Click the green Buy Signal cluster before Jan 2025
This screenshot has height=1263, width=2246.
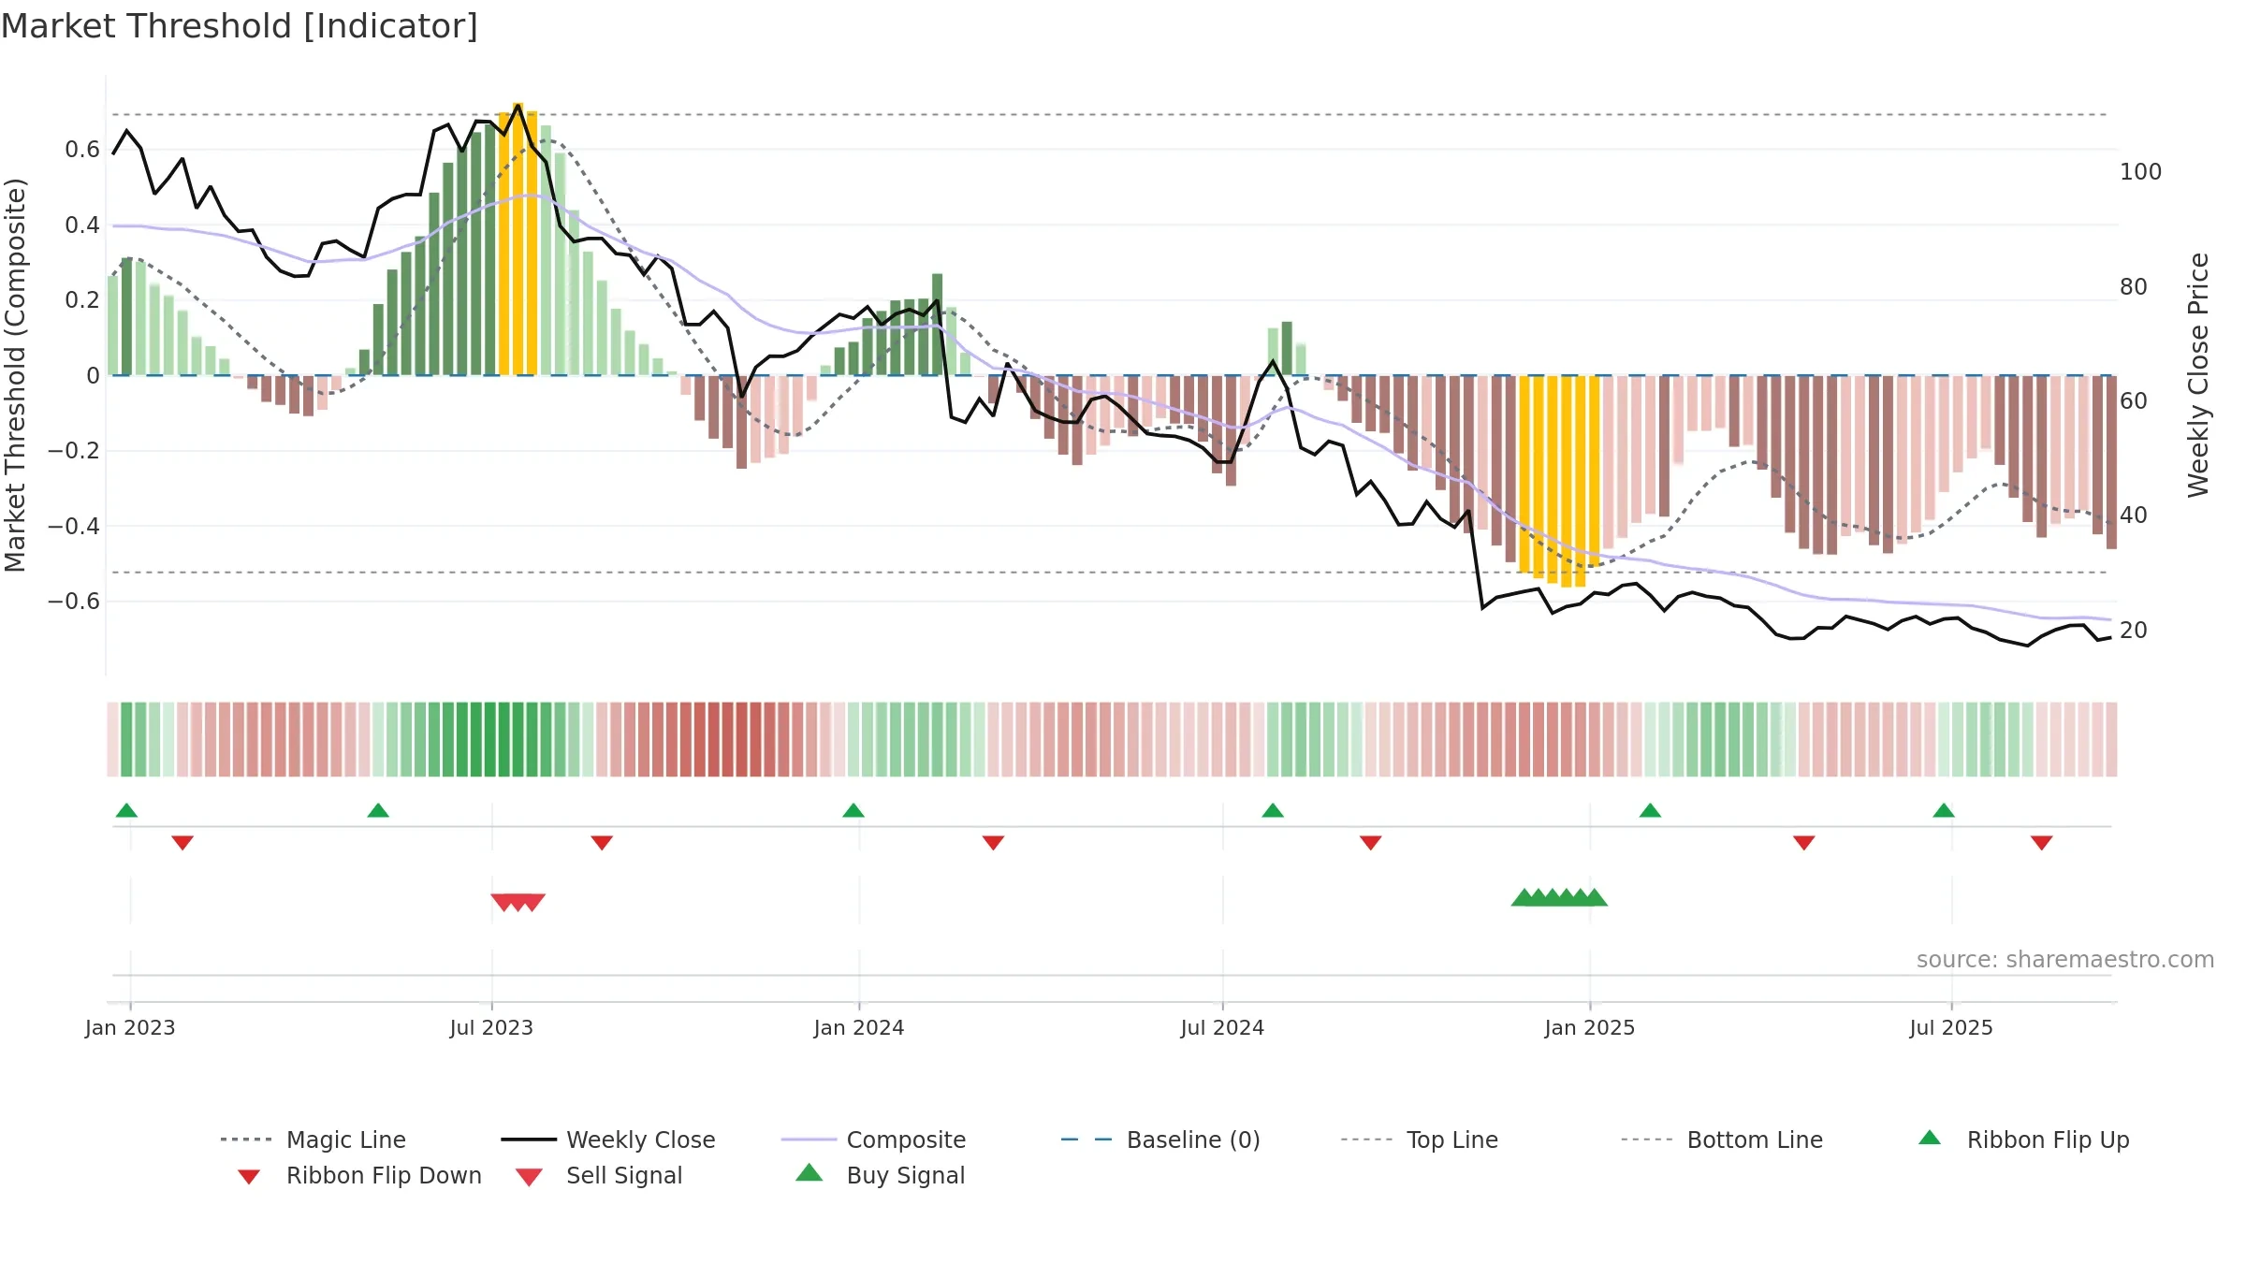pos(1559,897)
